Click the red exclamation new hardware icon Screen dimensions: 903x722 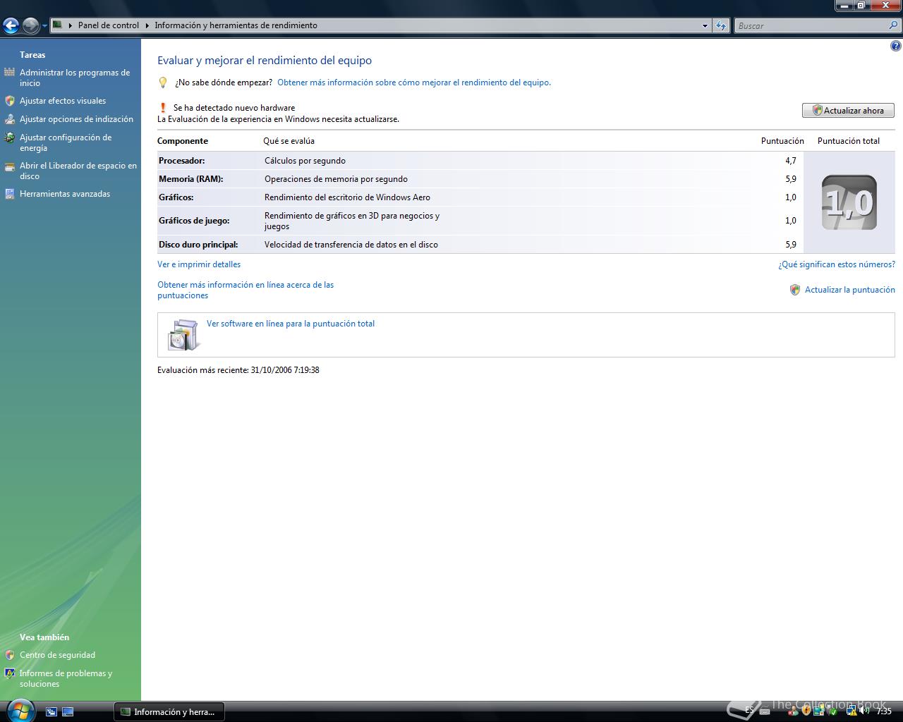tap(163, 108)
